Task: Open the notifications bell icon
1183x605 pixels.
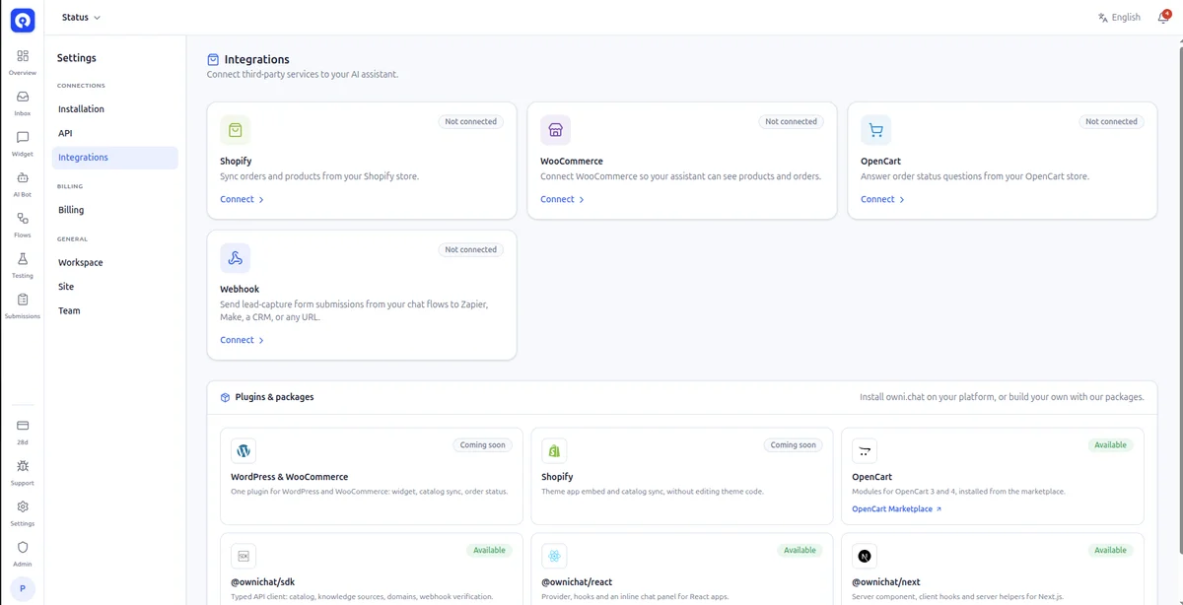Action: [x=1163, y=18]
